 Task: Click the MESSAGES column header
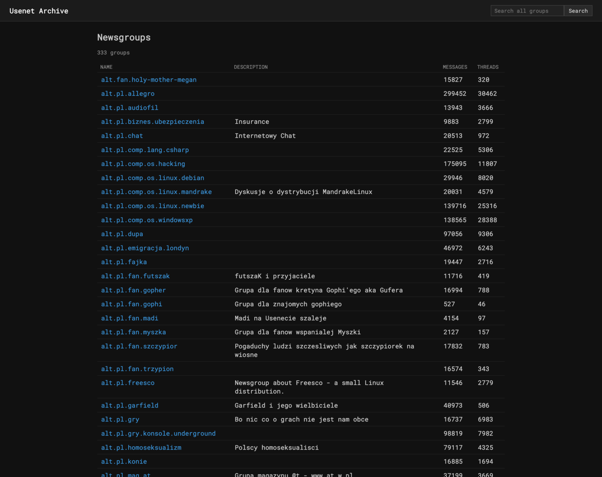(x=455, y=67)
